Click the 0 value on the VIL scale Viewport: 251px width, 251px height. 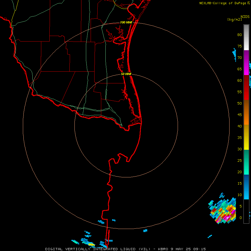[x=241, y=218]
